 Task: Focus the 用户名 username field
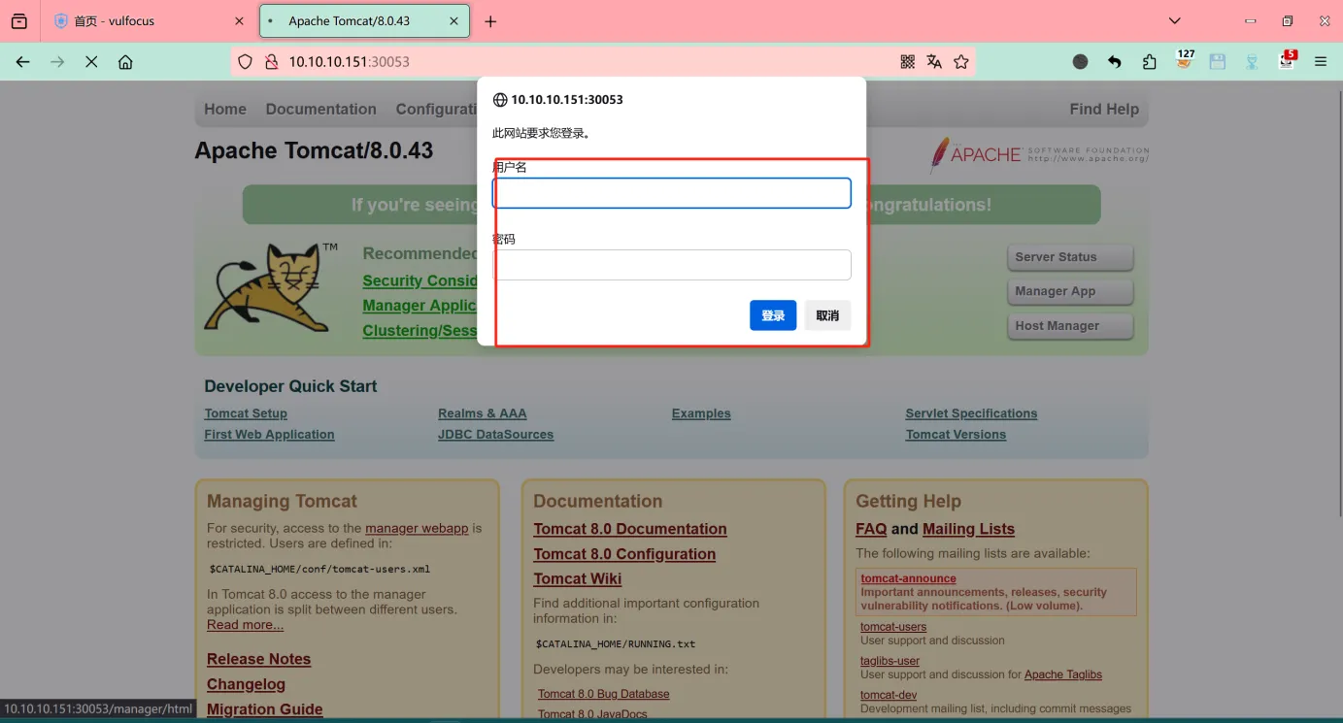click(672, 193)
